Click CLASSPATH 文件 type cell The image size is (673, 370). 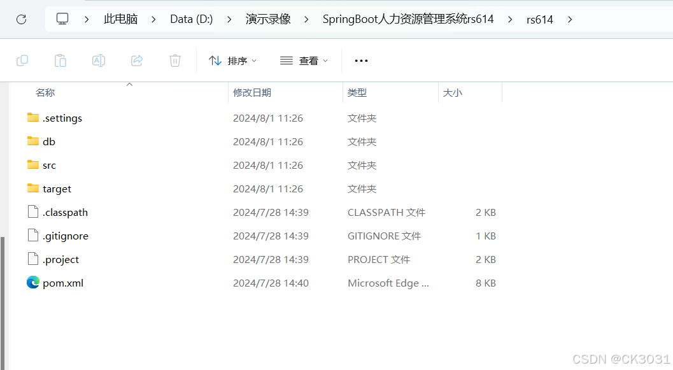tap(386, 213)
